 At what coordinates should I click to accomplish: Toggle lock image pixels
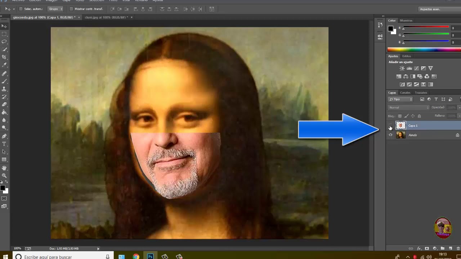click(406, 116)
